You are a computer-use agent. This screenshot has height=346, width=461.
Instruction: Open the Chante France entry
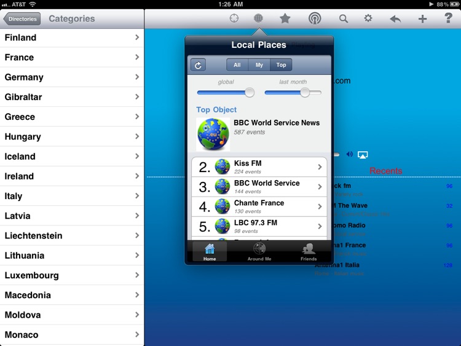point(259,206)
